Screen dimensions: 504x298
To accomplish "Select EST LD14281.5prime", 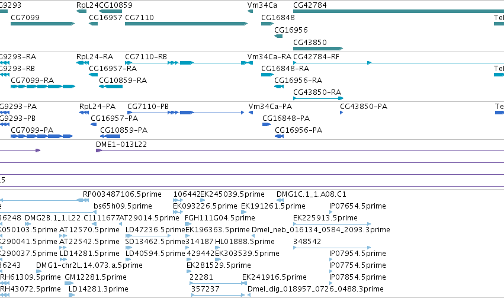I will (89, 254).
